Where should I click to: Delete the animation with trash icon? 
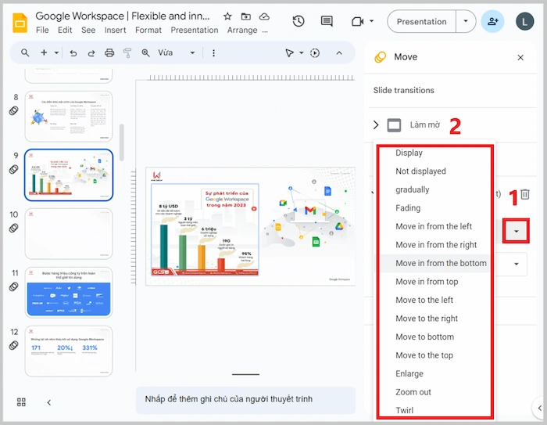point(525,194)
